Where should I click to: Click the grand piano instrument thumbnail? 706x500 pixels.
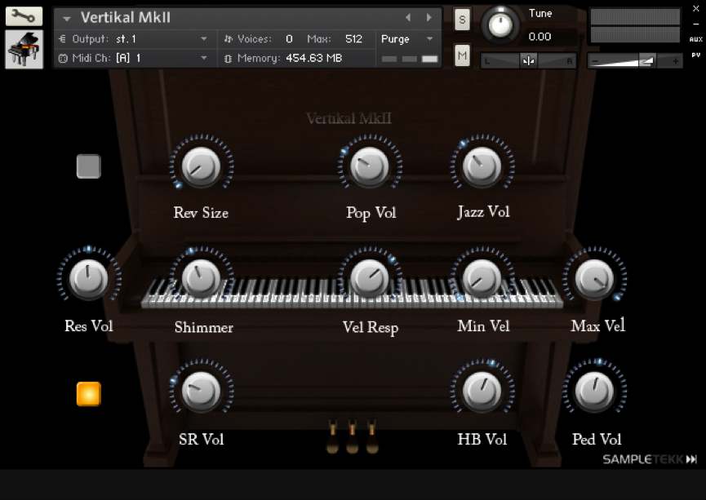[x=24, y=50]
